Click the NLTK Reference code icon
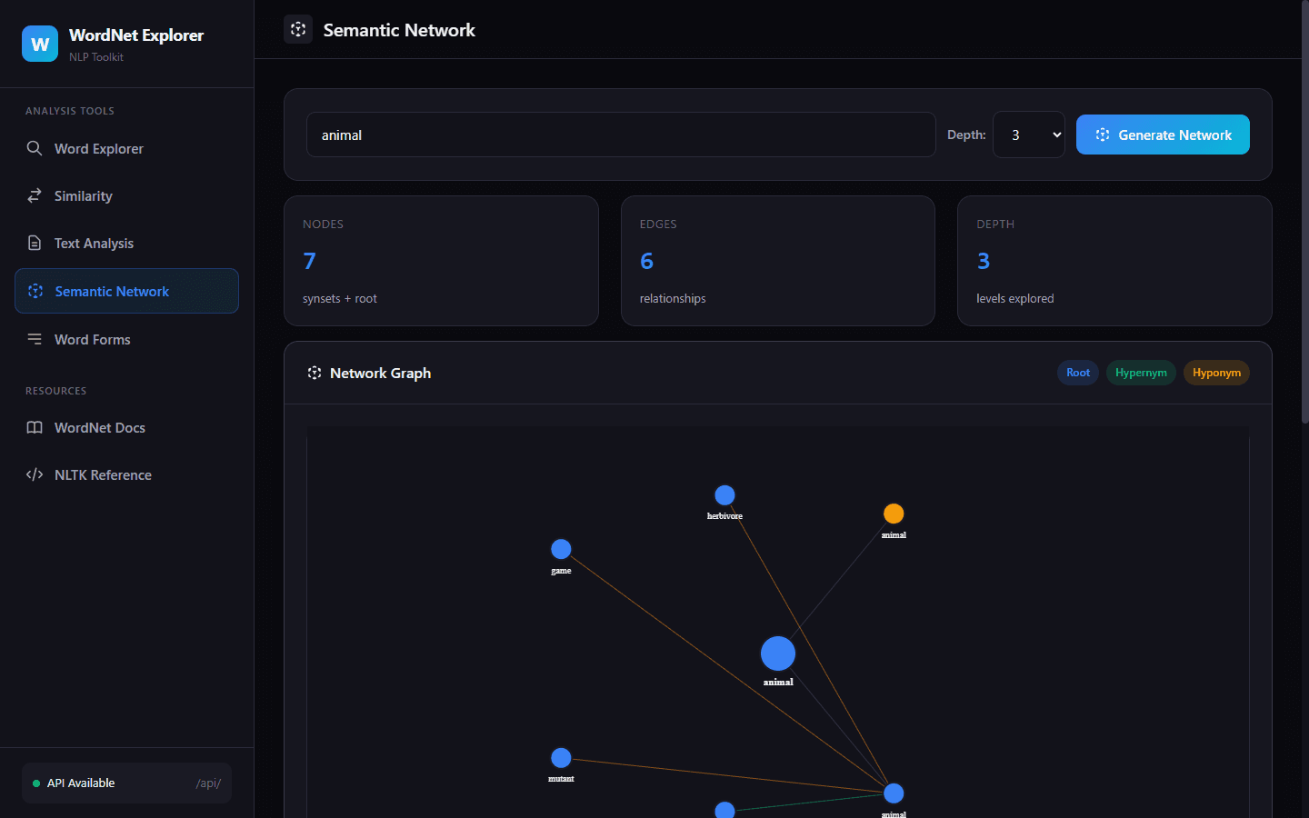 [x=35, y=474]
